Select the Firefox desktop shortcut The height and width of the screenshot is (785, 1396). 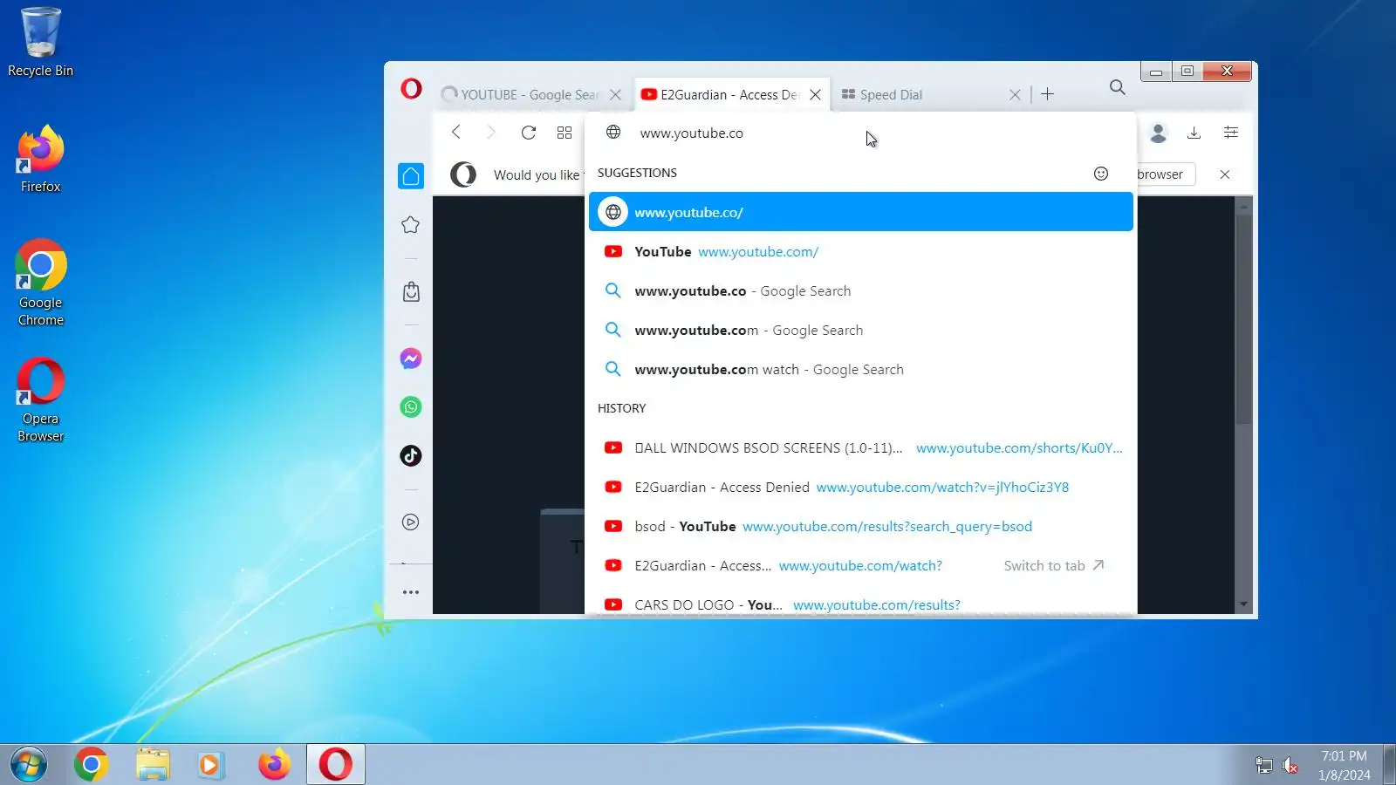[x=40, y=160]
